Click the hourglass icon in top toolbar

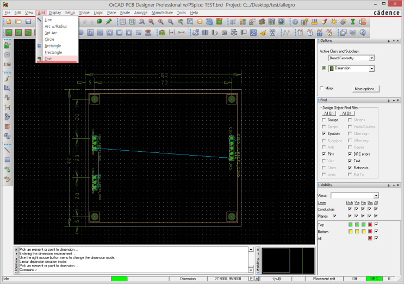[x=352, y=22]
